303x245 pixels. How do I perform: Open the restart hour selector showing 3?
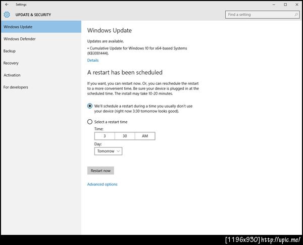coord(105,136)
